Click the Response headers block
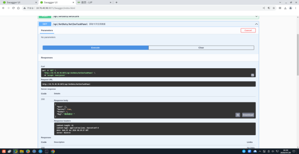This screenshot has height=154, width=299. [155, 129]
